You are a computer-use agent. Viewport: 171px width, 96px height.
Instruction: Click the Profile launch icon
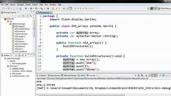(36, 8)
